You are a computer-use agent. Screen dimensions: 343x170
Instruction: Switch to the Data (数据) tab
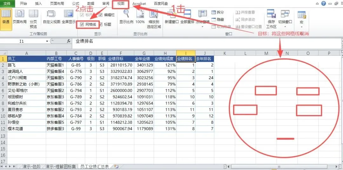91,3
